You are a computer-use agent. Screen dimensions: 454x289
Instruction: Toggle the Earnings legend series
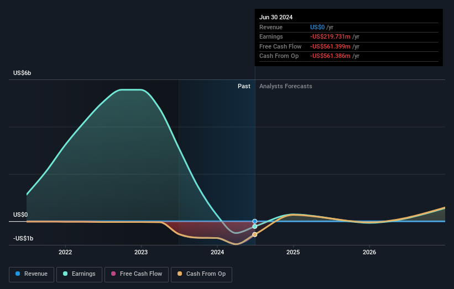click(x=79, y=274)
